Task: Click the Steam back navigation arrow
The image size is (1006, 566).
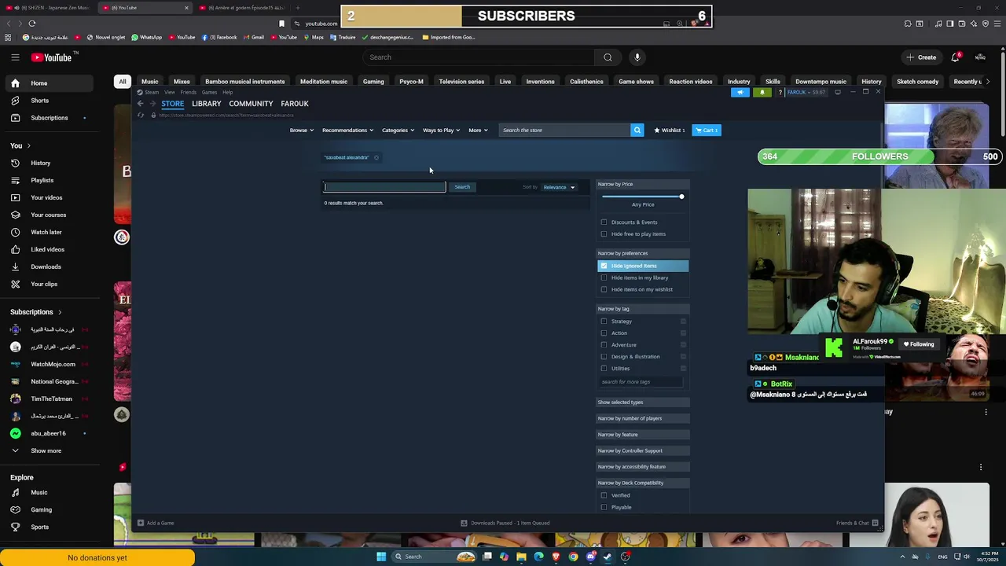Action: pos(140,104)
